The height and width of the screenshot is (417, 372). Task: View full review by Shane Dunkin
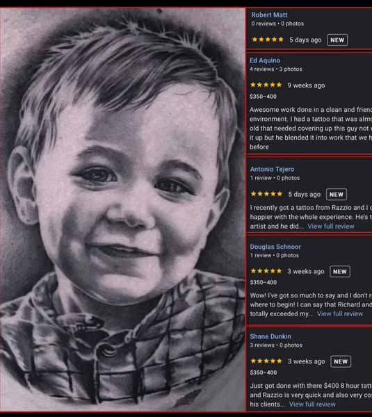312,404
